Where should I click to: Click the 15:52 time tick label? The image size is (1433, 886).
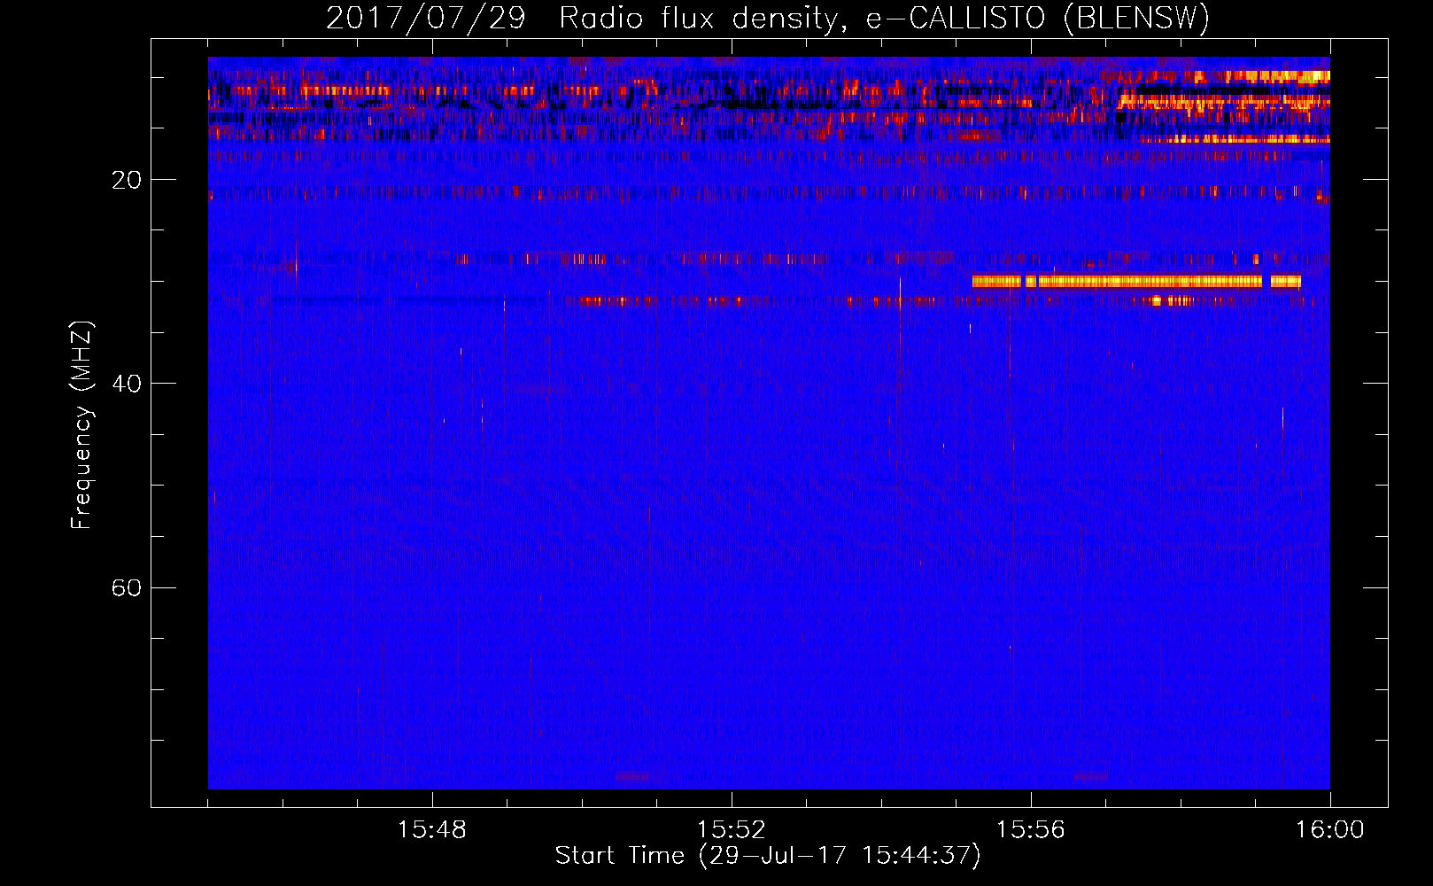pyautogui.click(x=732, y=830)
